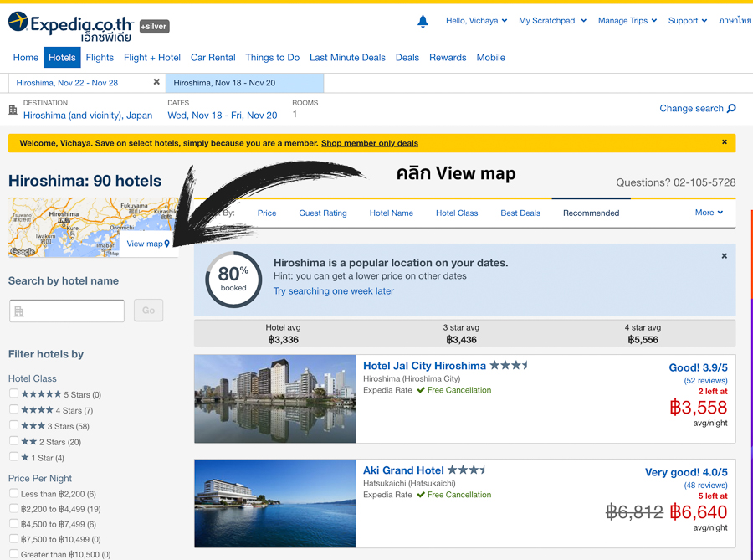
Task: Select the Hotels nav tab
Action: [x=62, y=57]
